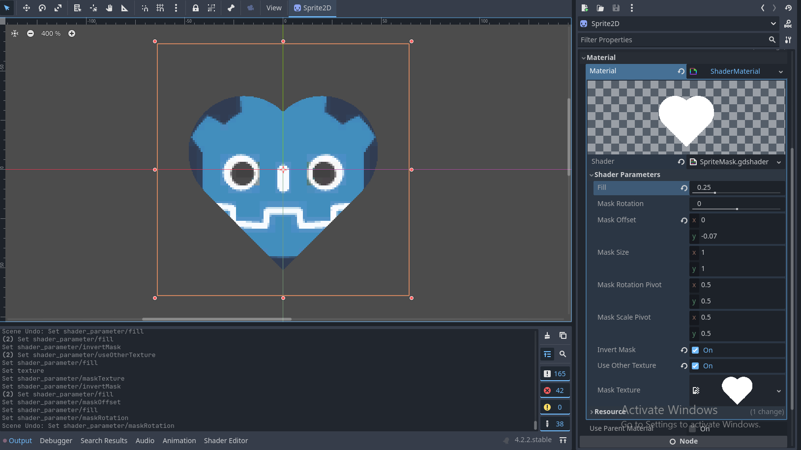This screenshot has height=450, width=801.
Task: Pick the change pivot tool
Action: pyautogui.click(x=93, y=8)
